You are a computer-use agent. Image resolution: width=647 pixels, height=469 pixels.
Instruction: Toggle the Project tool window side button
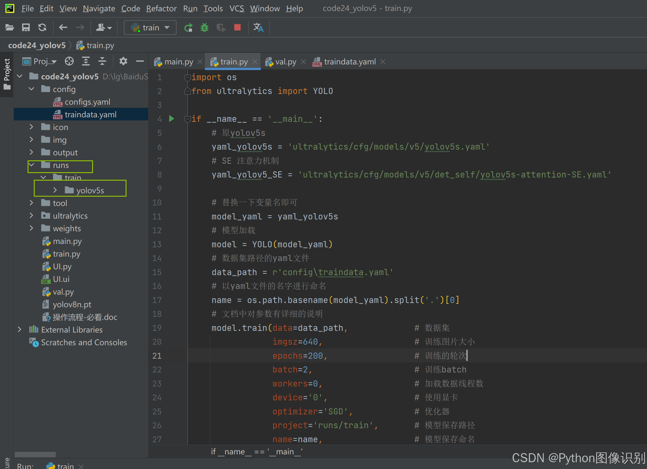click(7, 75)
